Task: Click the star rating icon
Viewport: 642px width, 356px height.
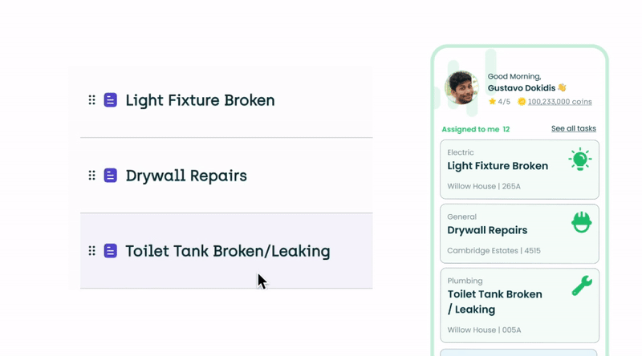Action: [x=492, y=102]
